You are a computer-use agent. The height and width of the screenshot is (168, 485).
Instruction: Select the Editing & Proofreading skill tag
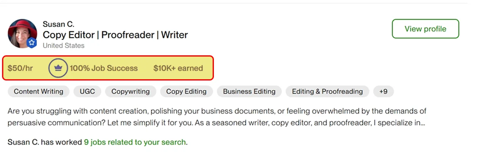[x=327, y=92]
